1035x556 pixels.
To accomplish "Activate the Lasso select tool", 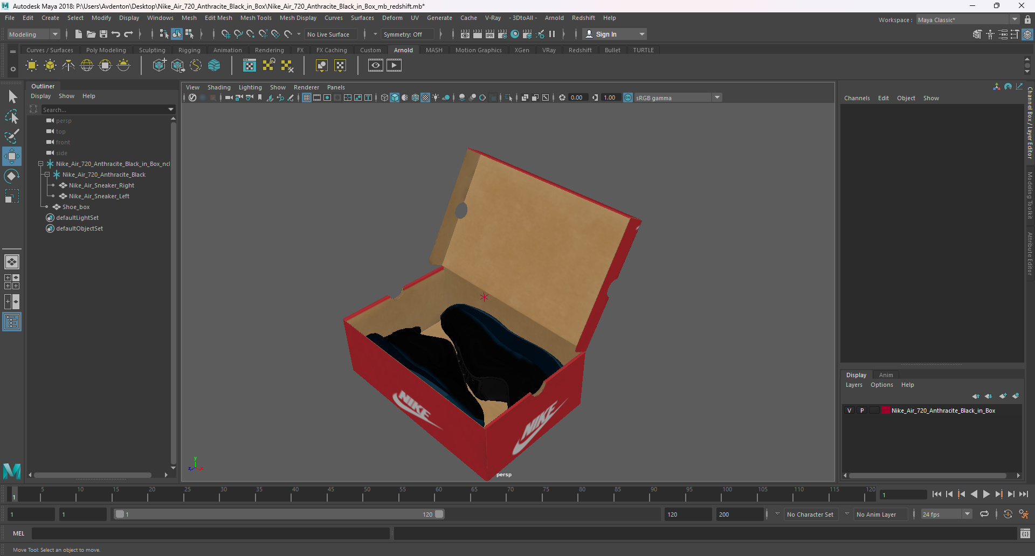I will (x=12, y=116).
